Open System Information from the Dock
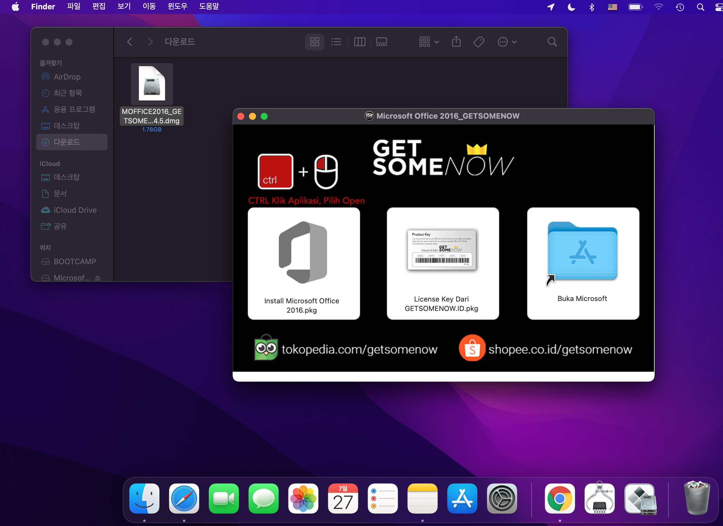Image resolution: width=723 pixels, height=526 pixels. [600, 498]
